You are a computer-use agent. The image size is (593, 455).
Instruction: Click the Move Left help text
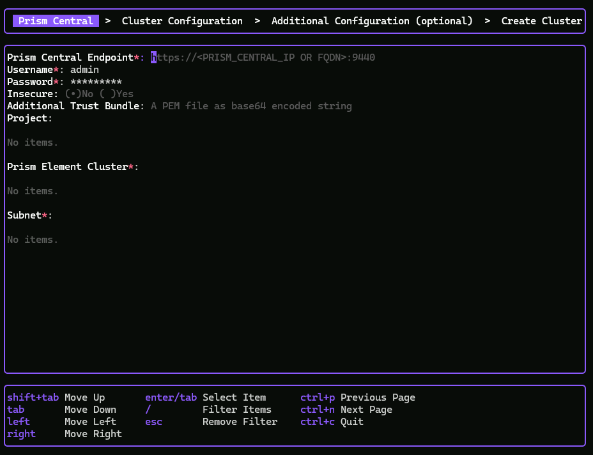90,422
